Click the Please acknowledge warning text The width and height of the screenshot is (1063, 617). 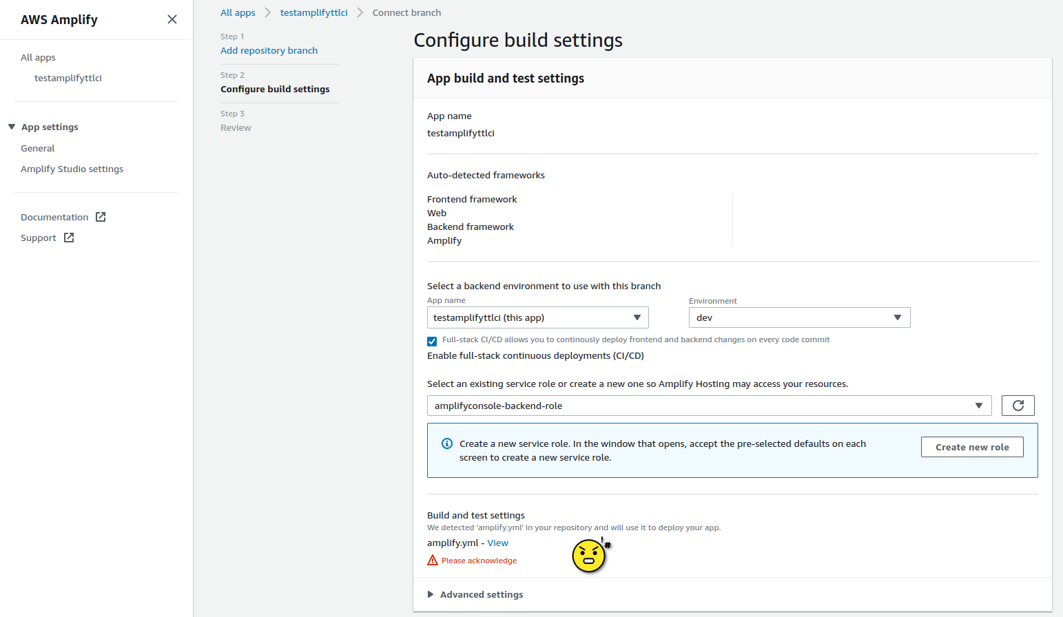click(x=479, y=561)
